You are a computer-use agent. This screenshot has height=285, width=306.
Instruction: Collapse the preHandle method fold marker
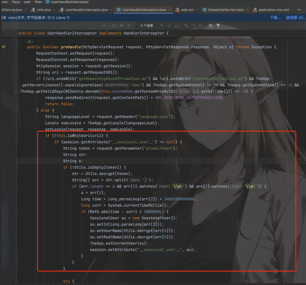pos(16,47)
